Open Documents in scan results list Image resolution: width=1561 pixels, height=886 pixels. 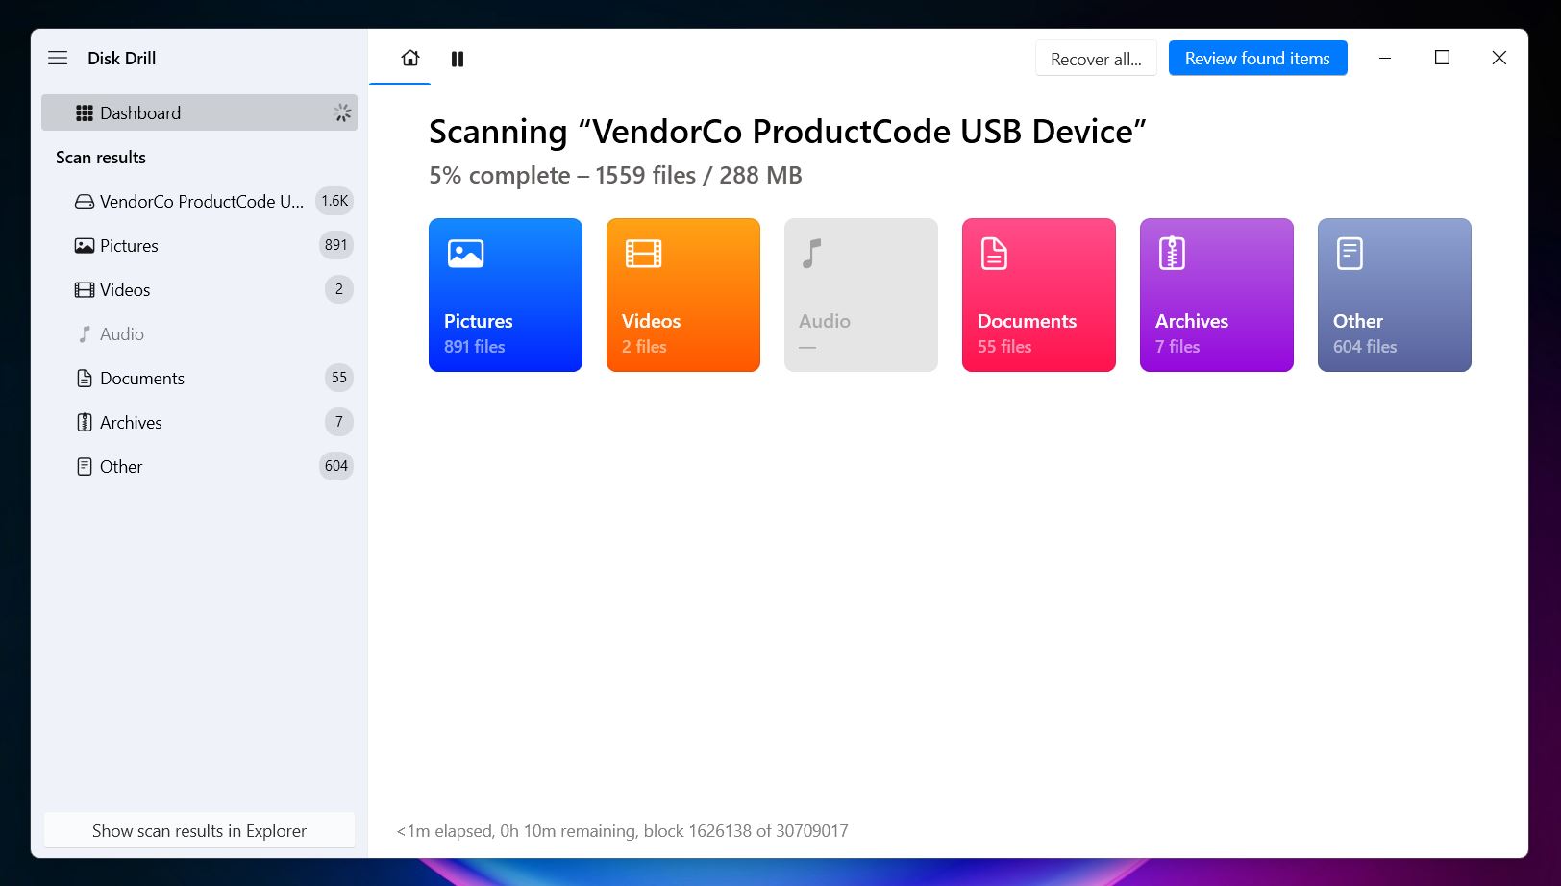(x=199, y=379)
